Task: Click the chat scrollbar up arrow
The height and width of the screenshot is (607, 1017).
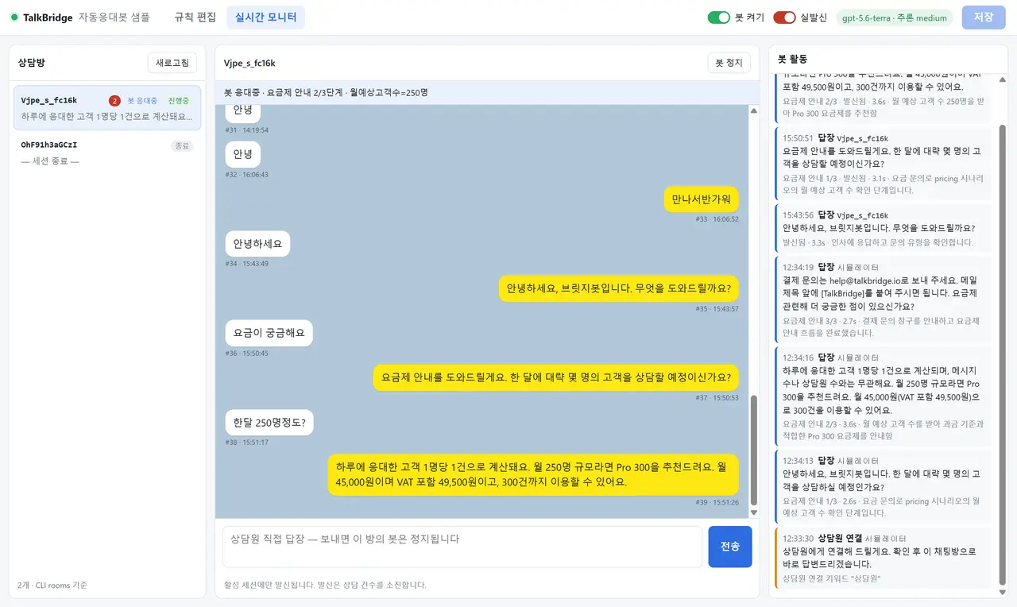Action: coord(754,111)
